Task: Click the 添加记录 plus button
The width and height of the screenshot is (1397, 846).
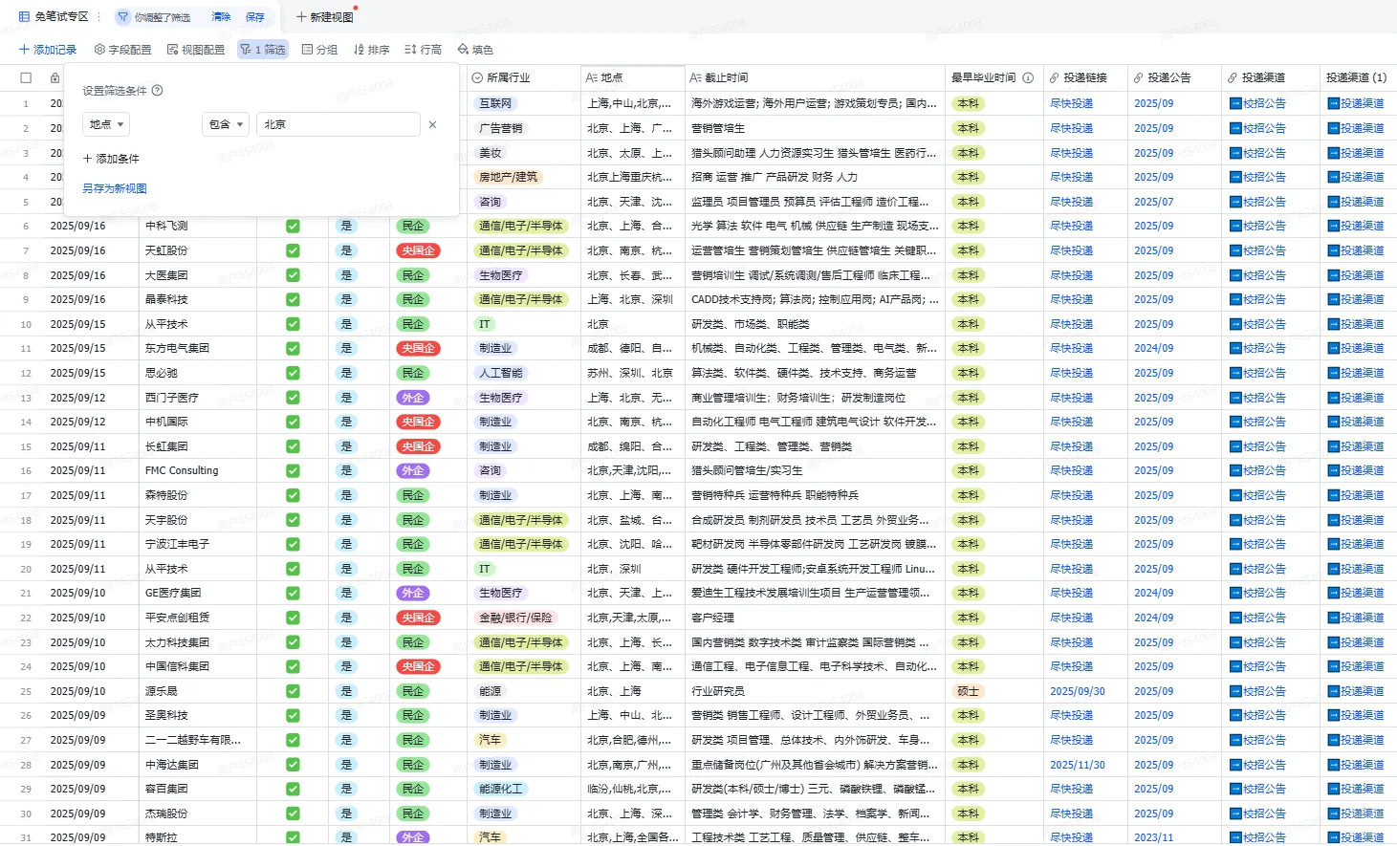Action: (x=47, y=50)
